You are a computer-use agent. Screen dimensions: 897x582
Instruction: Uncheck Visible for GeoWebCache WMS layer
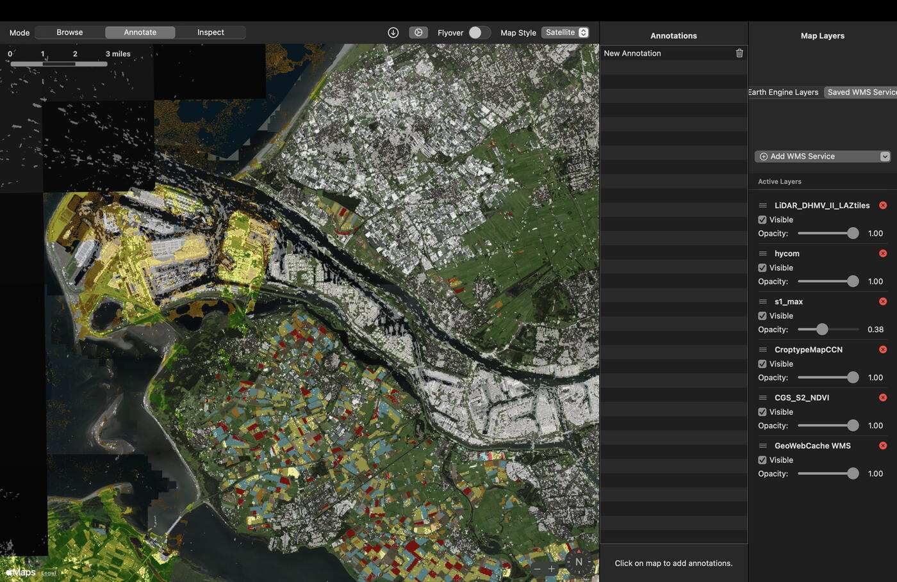[762, 460]
